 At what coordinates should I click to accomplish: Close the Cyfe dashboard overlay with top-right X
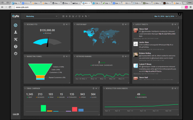click(x=179, y=14)
